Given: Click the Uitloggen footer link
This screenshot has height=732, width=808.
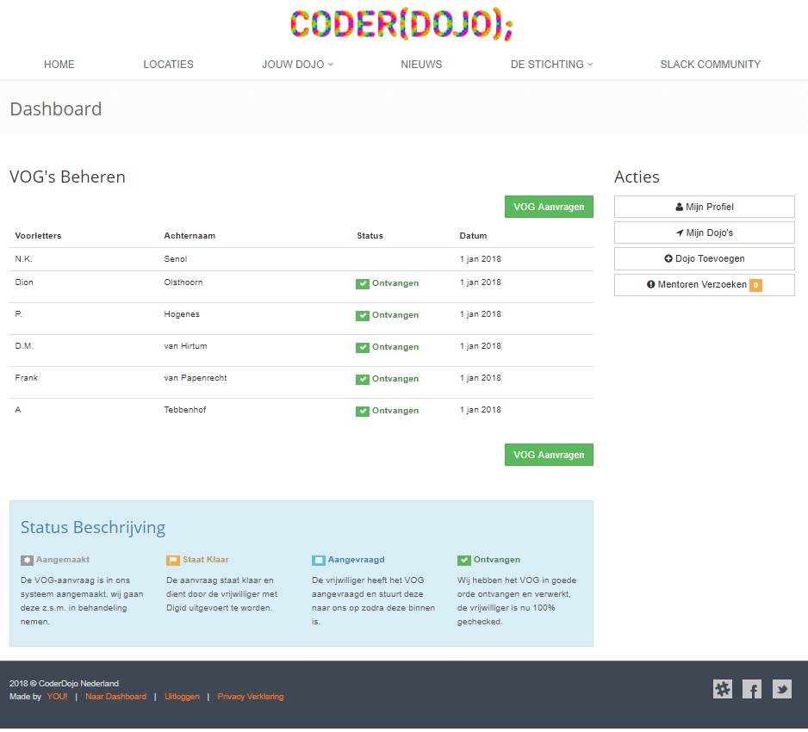Looking at the screenshot, I should tap(182, 697).
